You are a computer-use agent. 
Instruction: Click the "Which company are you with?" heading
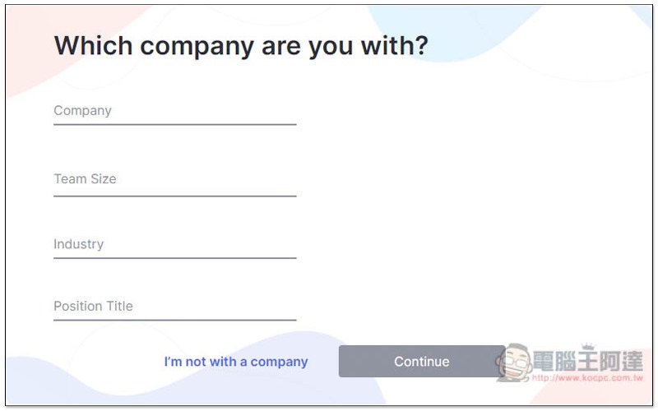[241, 46]
